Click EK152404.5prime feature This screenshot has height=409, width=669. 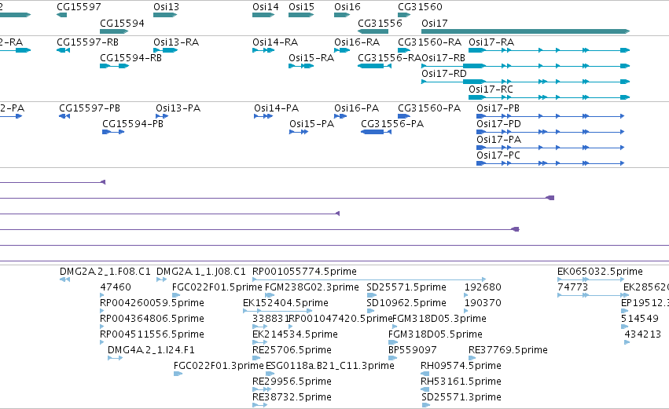click(285, 303)
